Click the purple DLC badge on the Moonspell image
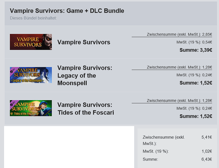This screenshot has height=168, width=219. [14, 70]
